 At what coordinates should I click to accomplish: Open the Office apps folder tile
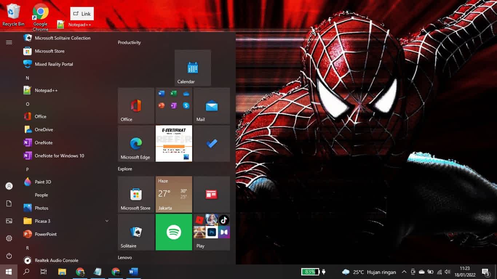[174, 106]
